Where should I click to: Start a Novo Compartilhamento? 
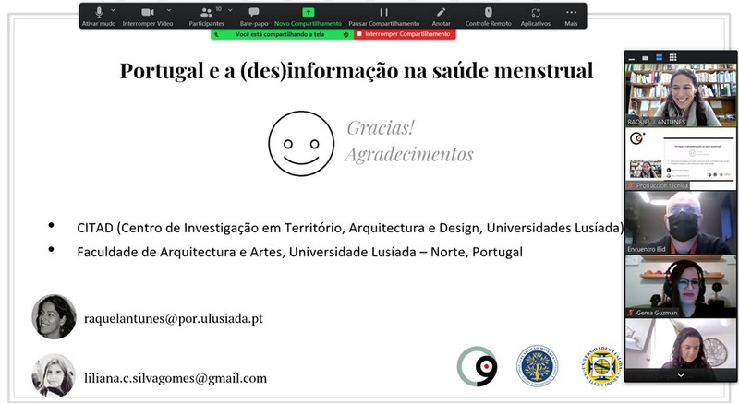point(308,13)
